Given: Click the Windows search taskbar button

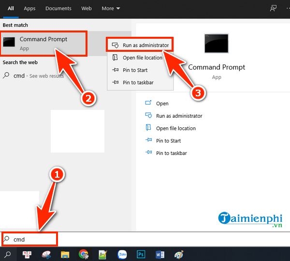Looking at the screenshot, I should [x=8, y=254].
